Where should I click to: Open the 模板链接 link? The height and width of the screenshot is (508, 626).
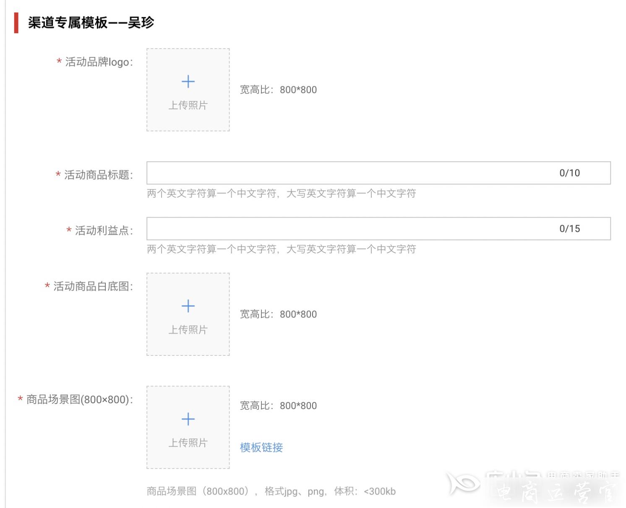pos(261,447)
